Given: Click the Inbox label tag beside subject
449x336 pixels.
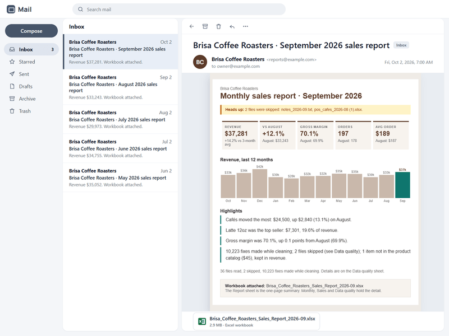Looking at the screenshot, I should [401, 45].
